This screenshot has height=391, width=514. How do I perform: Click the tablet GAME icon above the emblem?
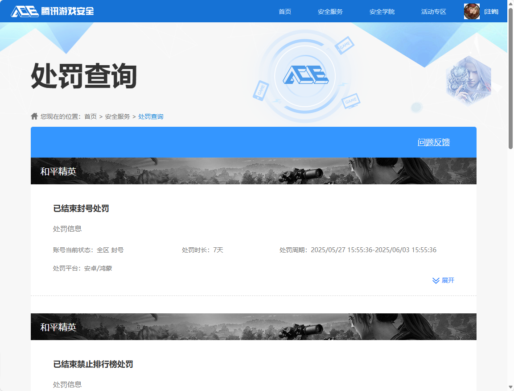[344, 45]
